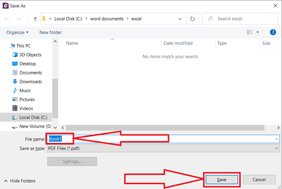The height and width of the screenshot is (189, 282).
Task: Refresh the excel folder view
Action: [x=192, y=19]
